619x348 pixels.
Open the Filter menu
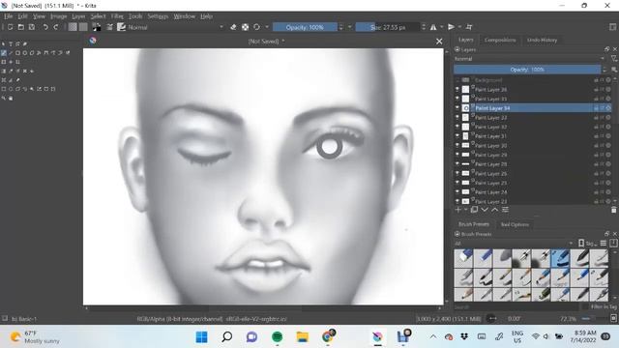coord(117,16)
